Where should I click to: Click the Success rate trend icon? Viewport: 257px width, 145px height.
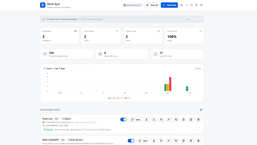pos(200,31)
